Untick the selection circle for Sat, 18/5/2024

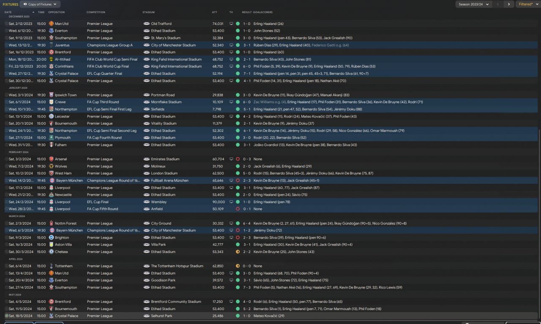6,316
